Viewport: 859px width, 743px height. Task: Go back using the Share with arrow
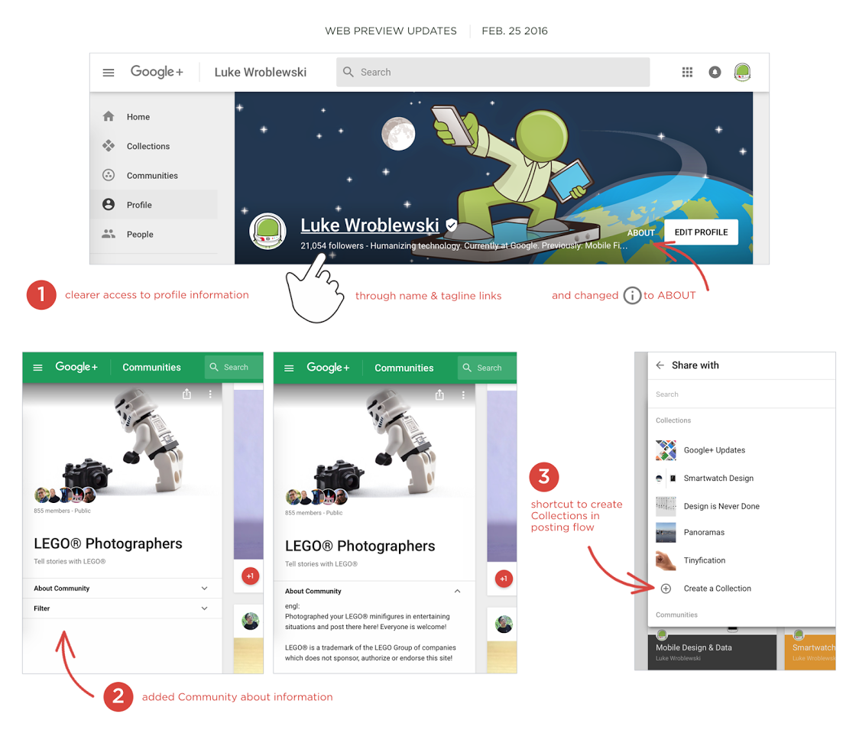(x=660, y=365)
